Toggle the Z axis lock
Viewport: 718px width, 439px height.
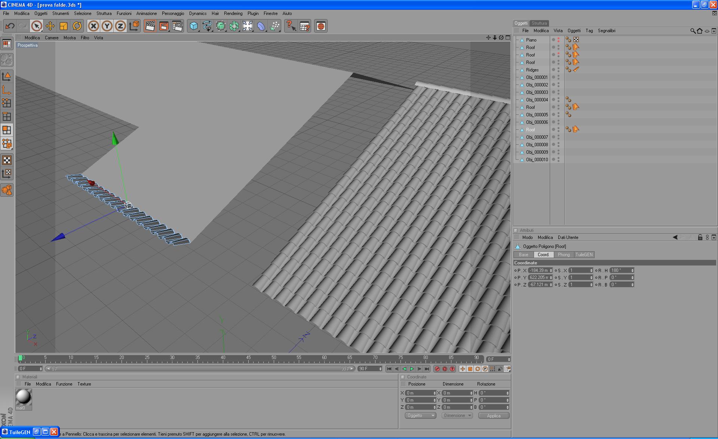120,26
